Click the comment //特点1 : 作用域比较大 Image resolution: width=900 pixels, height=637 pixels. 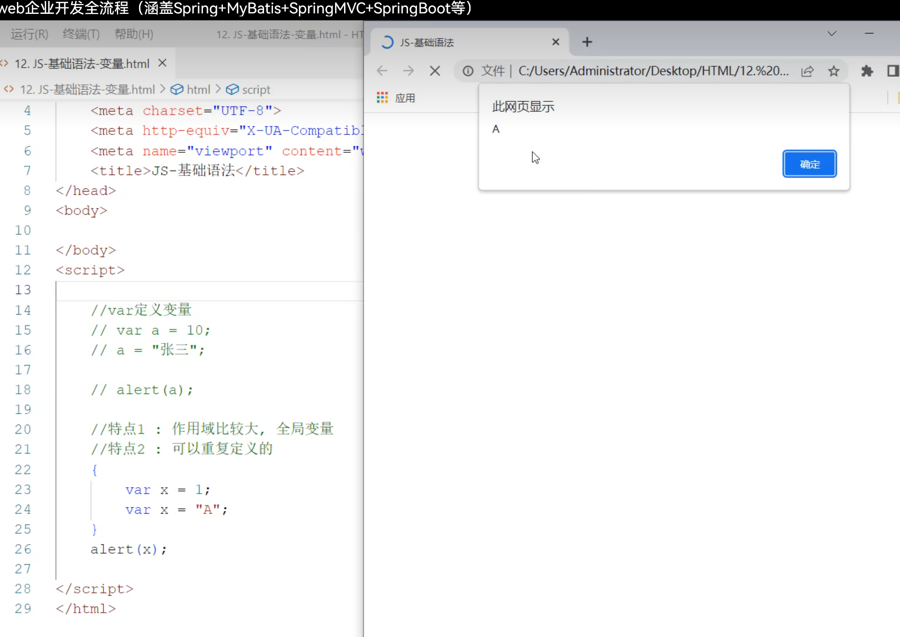click(175, 429)
